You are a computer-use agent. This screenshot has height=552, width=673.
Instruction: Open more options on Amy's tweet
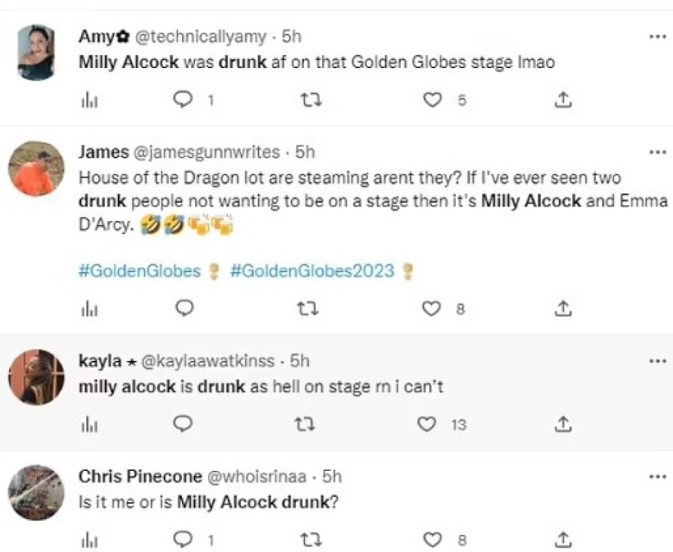[x=657, y=37]
